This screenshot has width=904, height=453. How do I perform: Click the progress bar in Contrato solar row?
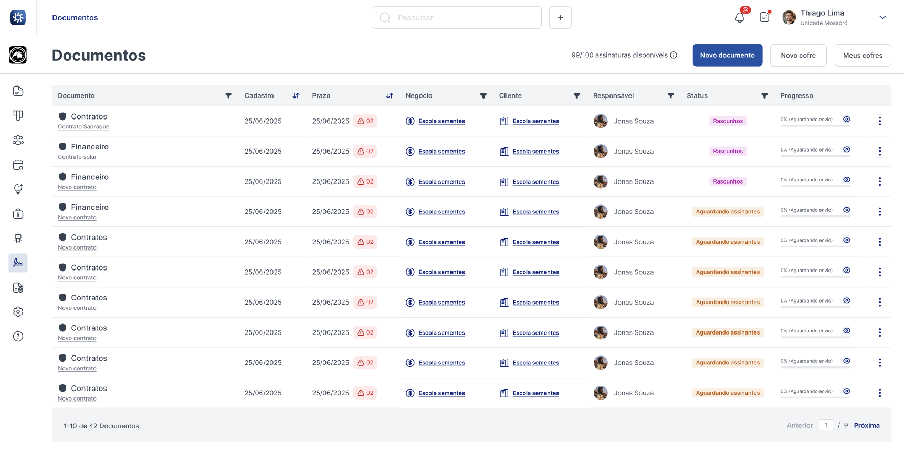pos(815,156)
